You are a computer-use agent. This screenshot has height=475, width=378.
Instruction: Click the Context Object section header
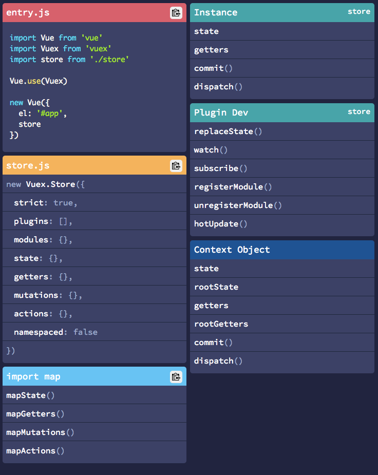[282, 250]
